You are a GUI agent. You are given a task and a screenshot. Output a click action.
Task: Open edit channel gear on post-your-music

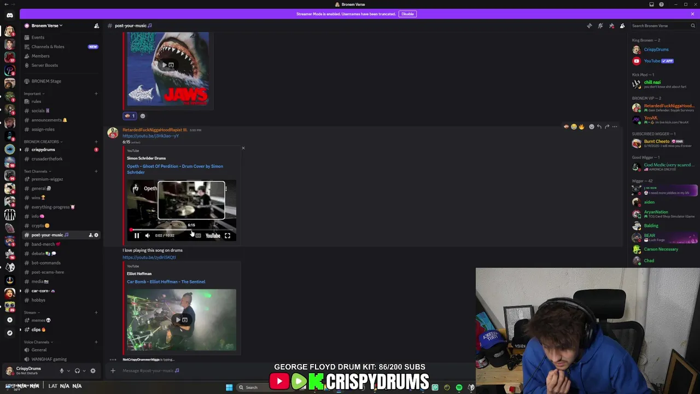[x=96, y=235]
